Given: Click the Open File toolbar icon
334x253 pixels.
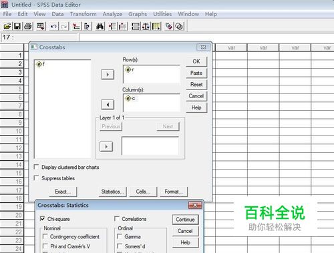Looking at the screenshot, I should click(7, 26).
